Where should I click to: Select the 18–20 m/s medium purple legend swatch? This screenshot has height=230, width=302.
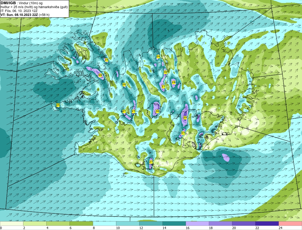(x=220, y=224)
